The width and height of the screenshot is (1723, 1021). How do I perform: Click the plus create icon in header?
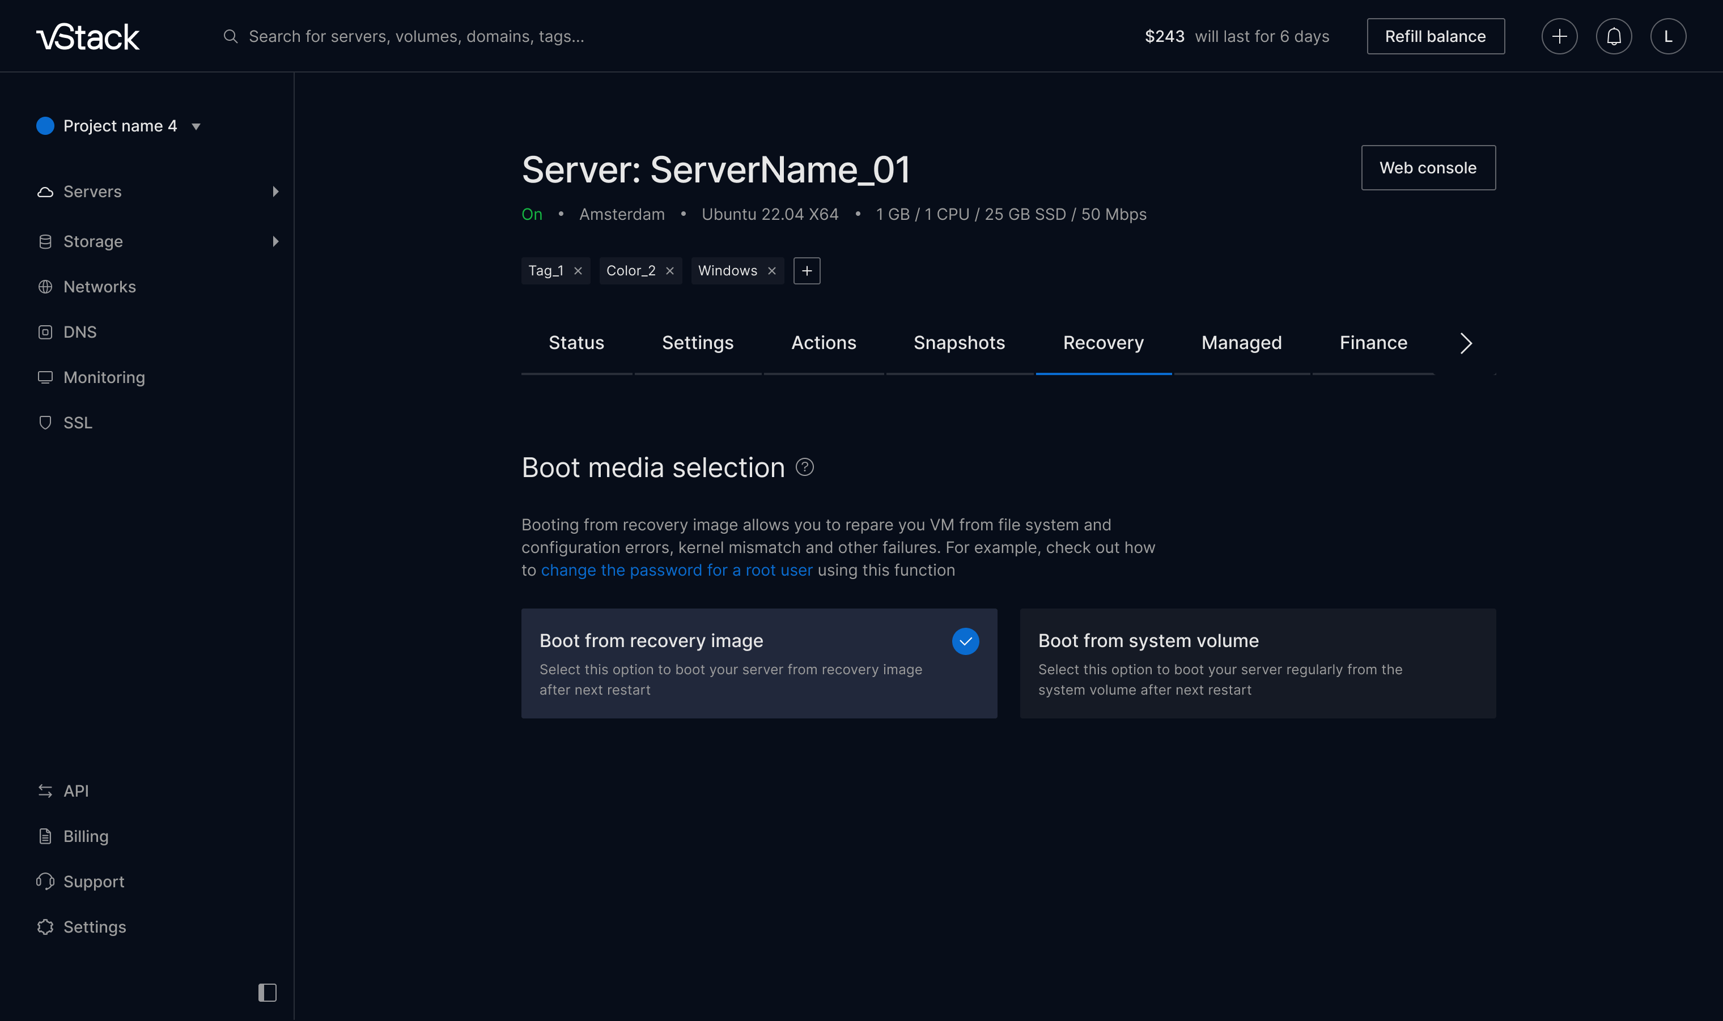point(1559,36)
